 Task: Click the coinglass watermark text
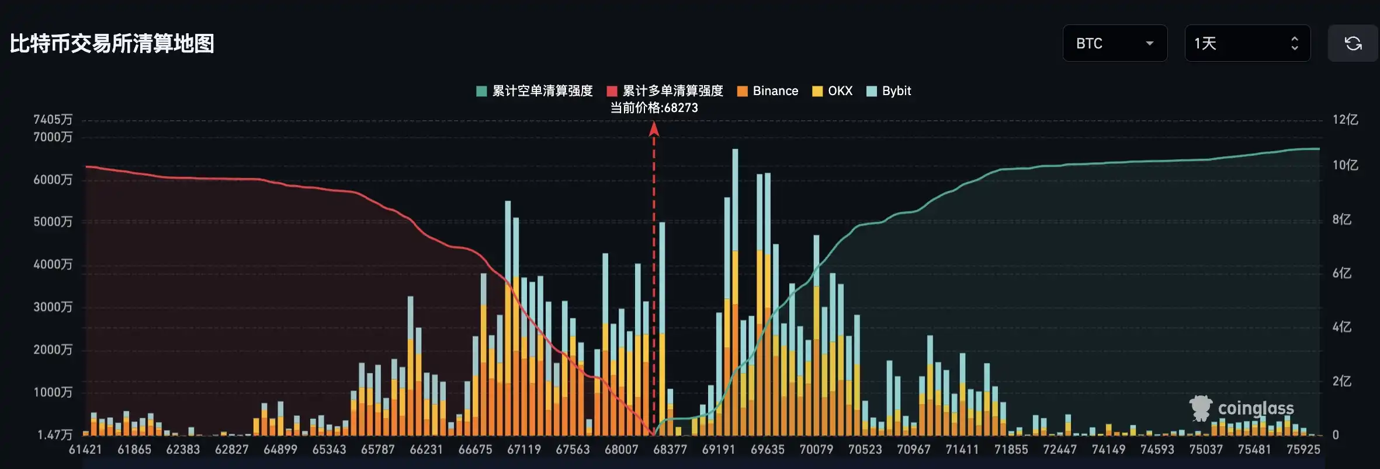(x=1256, y=408)
